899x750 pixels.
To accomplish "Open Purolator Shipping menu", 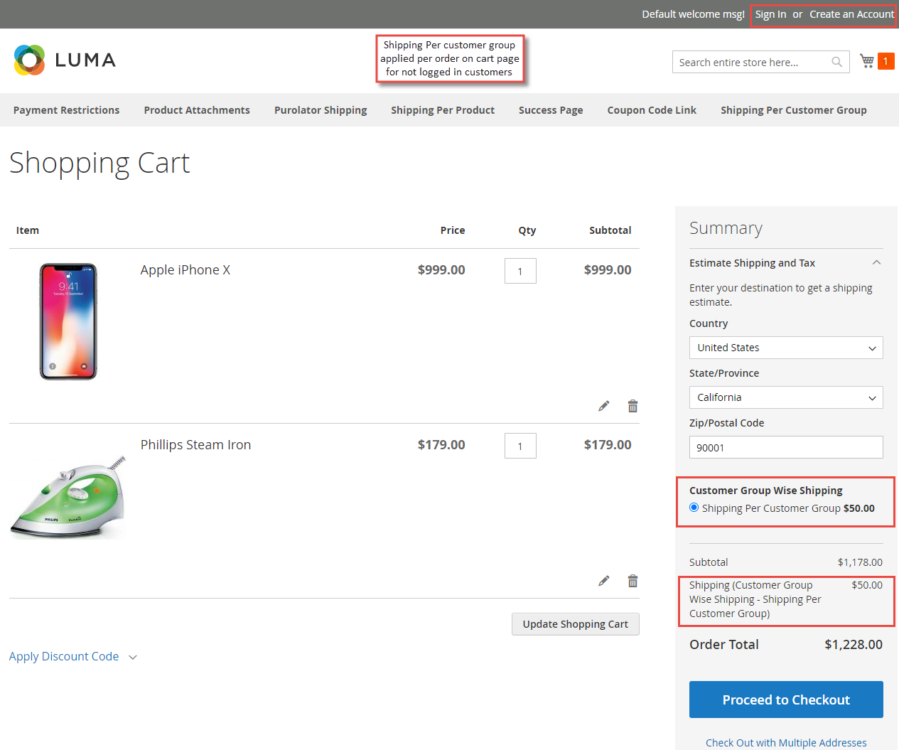I will click(321, 110).
